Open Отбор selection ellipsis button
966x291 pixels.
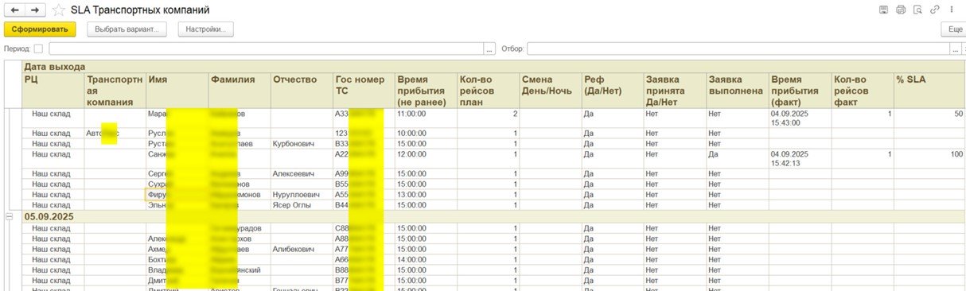tap(955, 48)
